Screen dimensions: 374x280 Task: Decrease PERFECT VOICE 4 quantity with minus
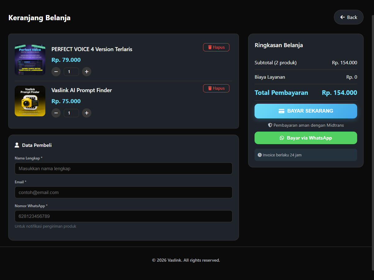pyautogui.click(x=56, y=72)
